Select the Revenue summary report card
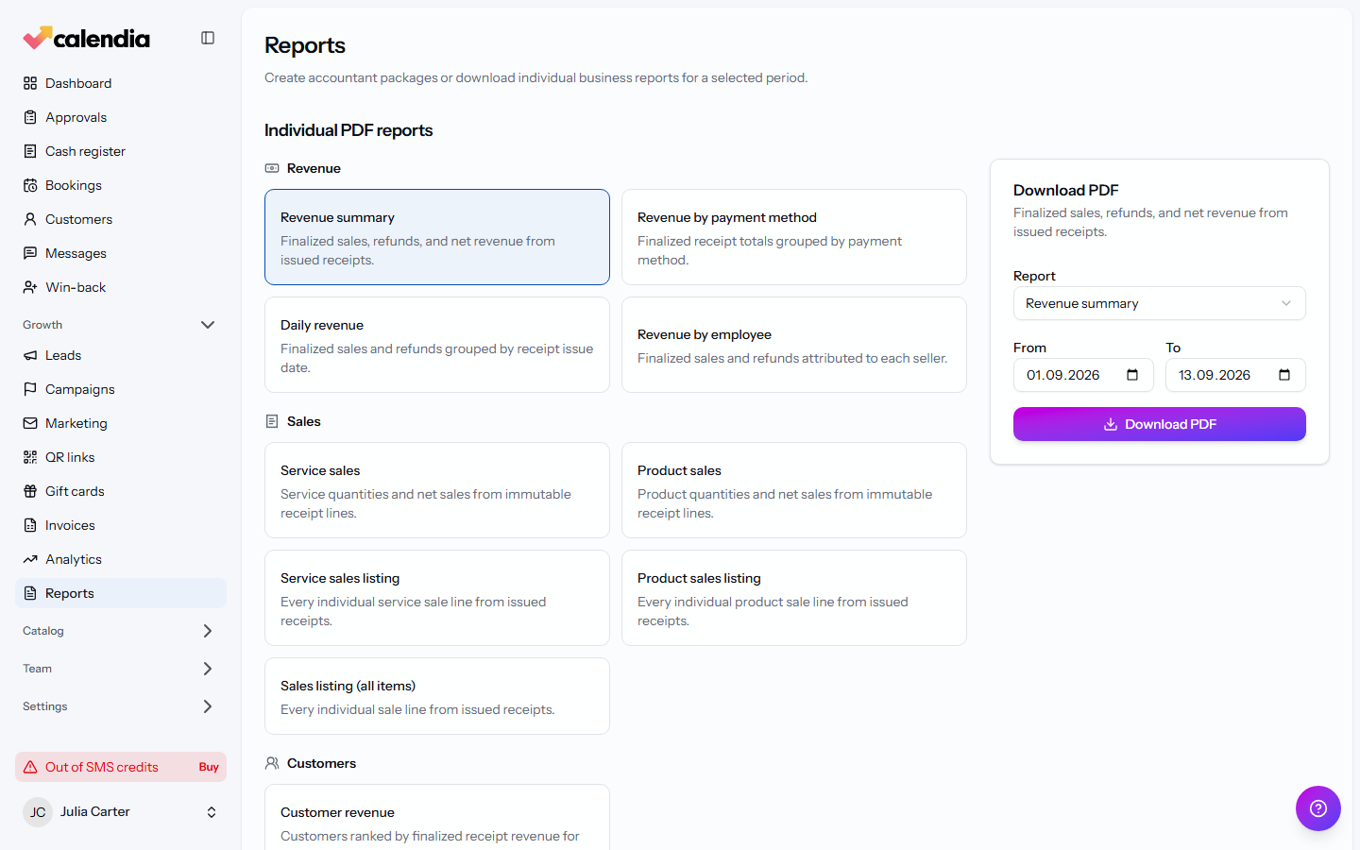 click(437, 237)
